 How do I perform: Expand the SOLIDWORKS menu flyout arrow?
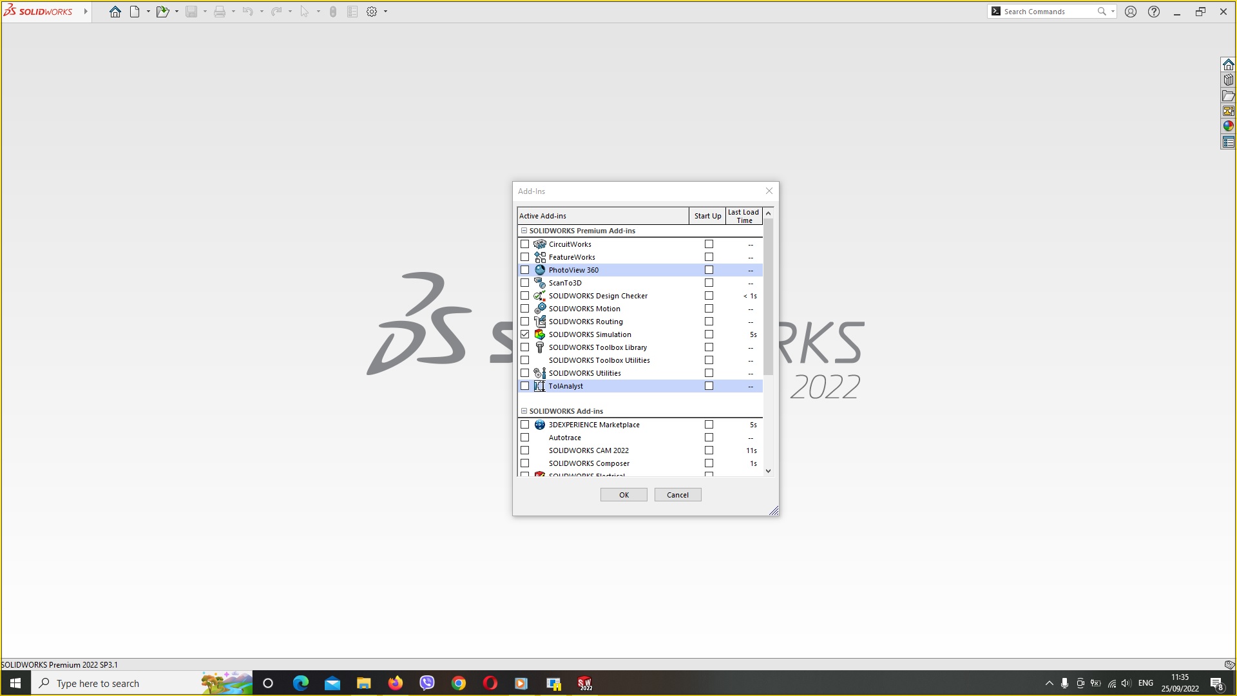pyautogui.click(x=86, y=12)
